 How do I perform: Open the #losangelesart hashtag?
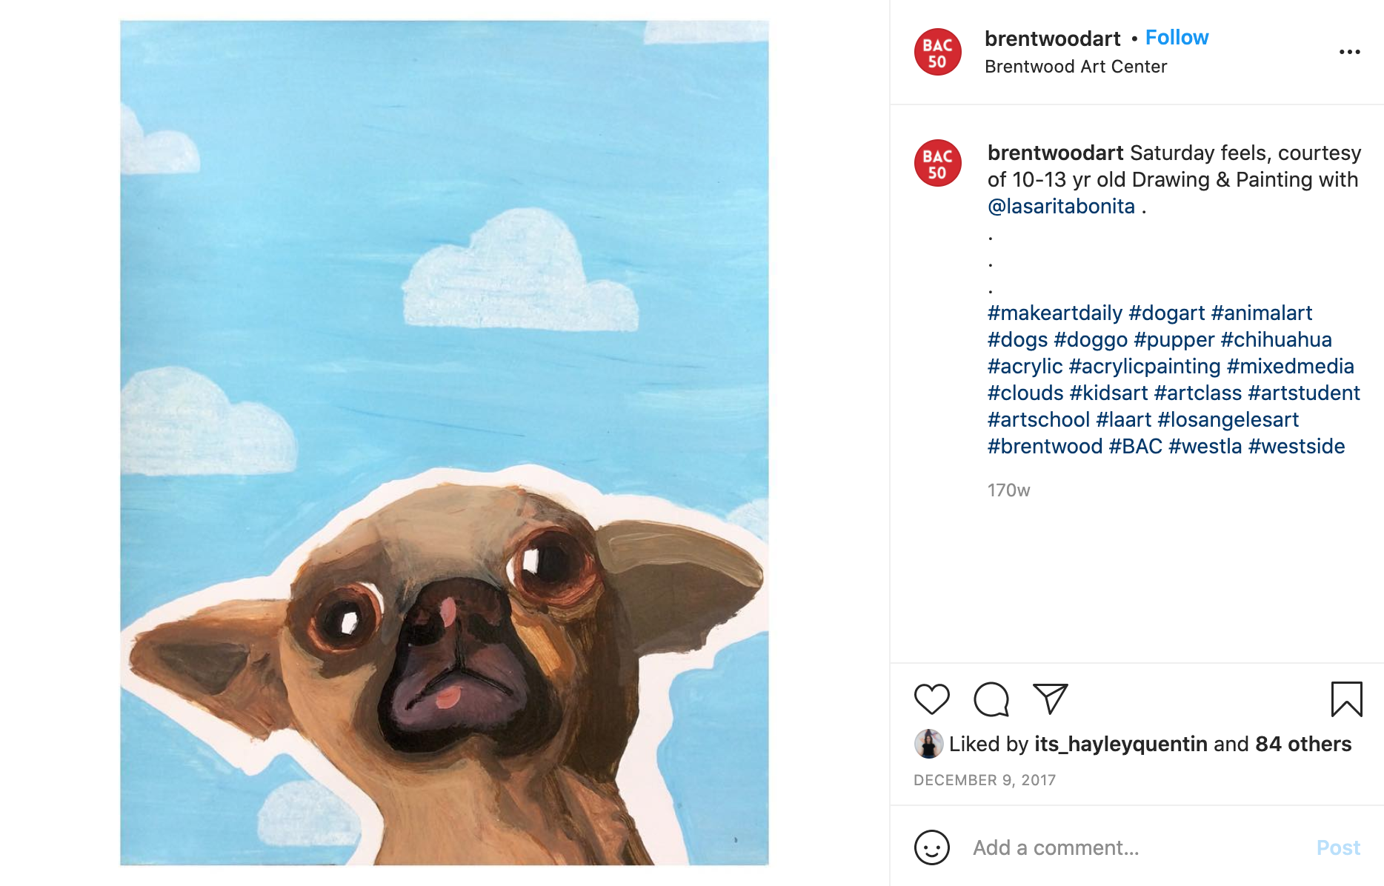1228,420
